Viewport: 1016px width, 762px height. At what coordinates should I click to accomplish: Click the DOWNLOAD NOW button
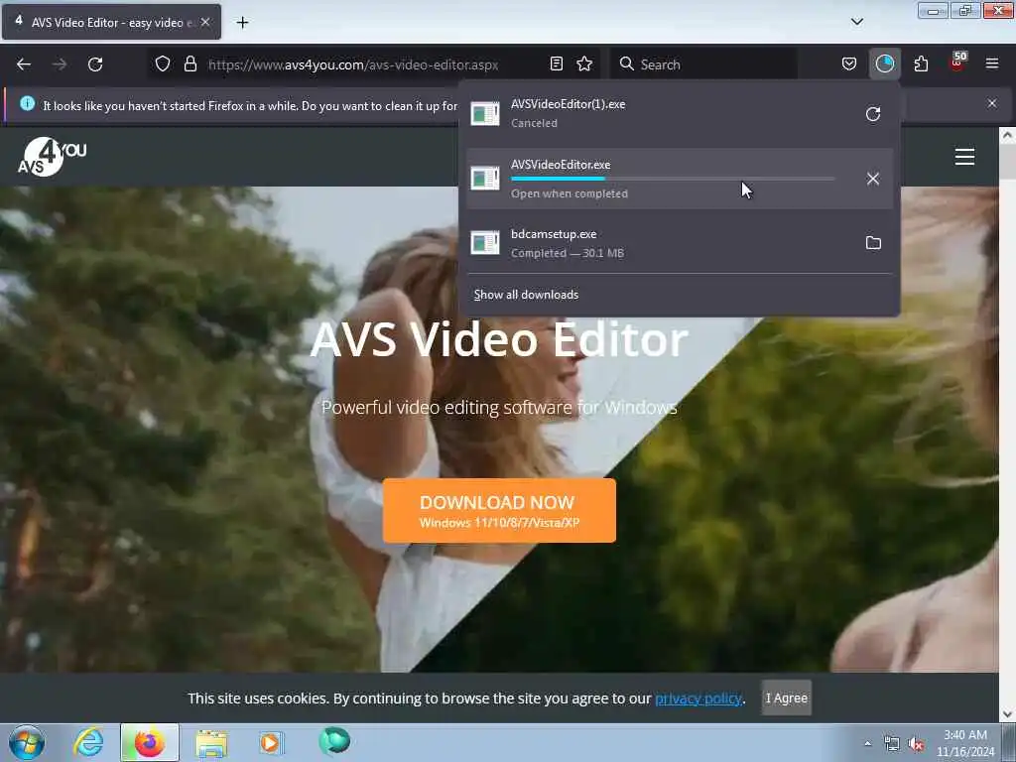tap(499, 511)
